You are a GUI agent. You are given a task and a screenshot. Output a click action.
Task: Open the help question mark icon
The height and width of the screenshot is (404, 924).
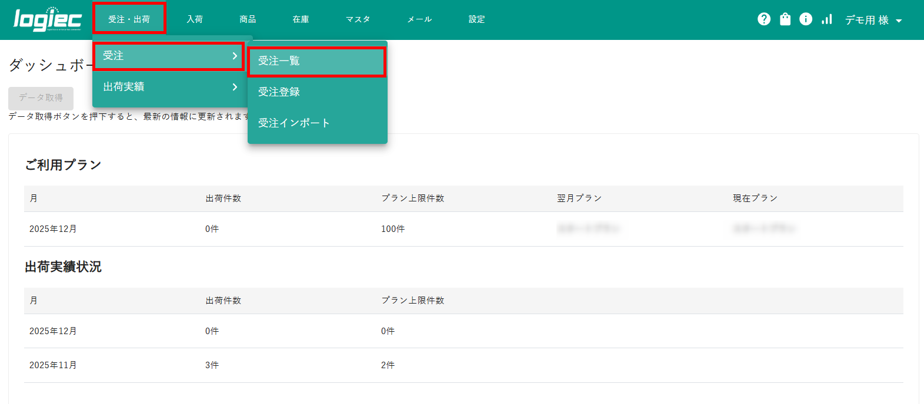[763, 19]
